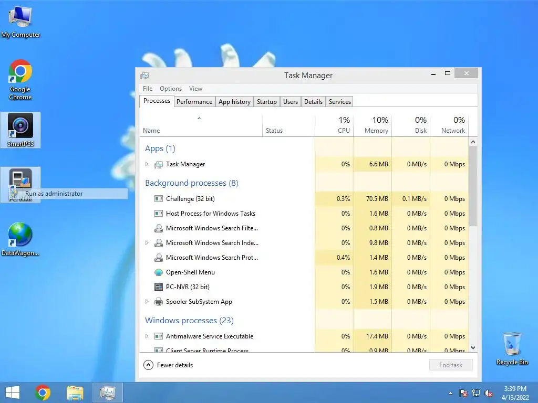Switch to the Processes tab

click(157, 101)
